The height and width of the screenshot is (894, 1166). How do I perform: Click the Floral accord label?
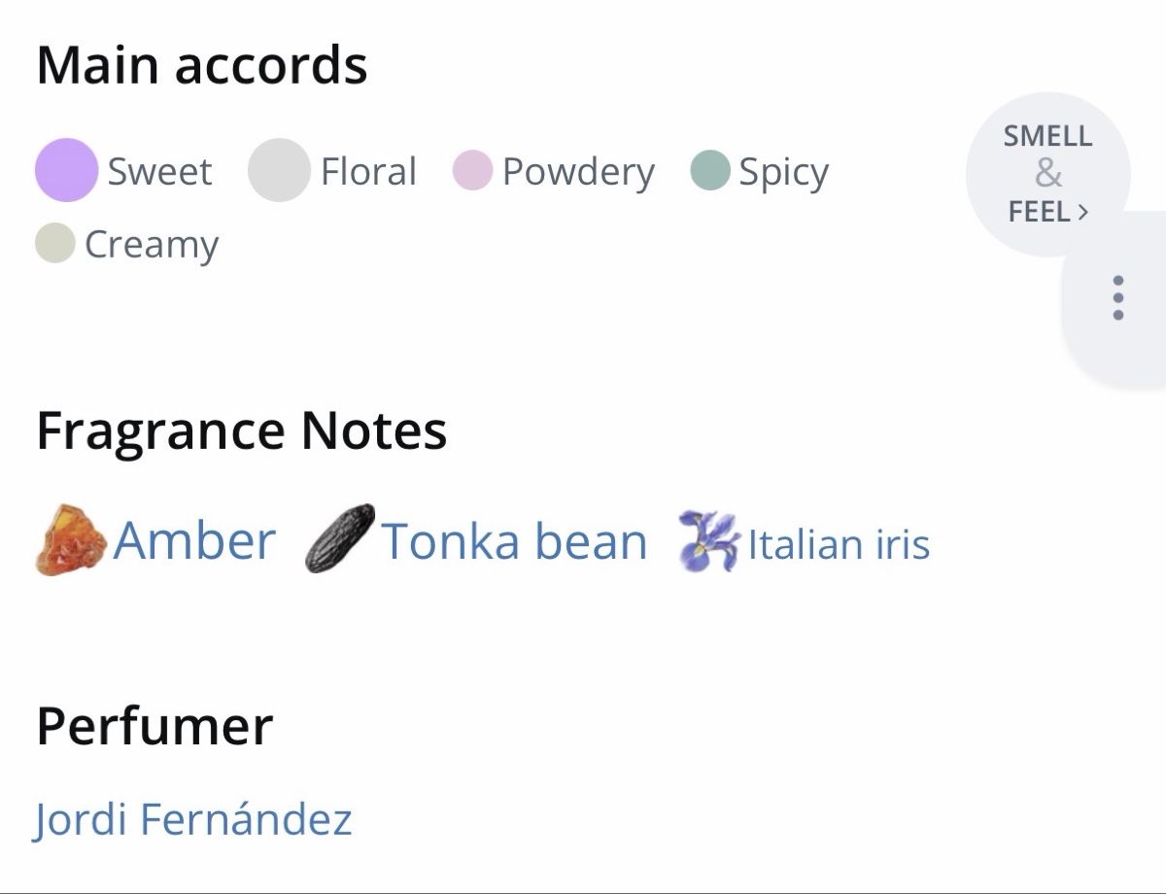pyautogui.click(x=368, y=171)
